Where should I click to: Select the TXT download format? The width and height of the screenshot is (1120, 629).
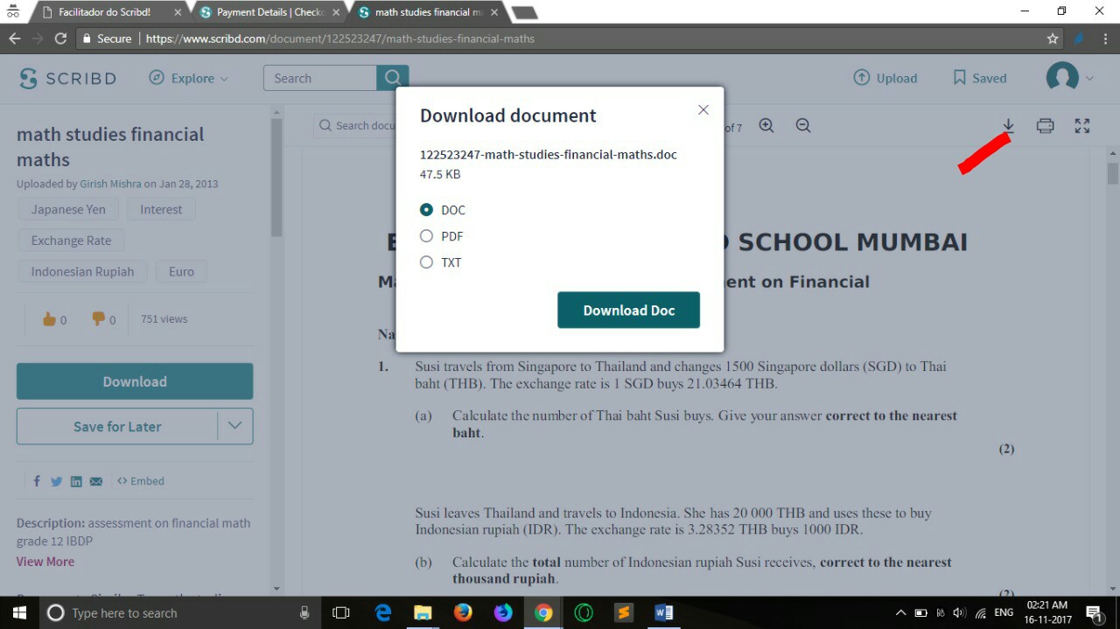pyautogui.click(x=426, y=262)
